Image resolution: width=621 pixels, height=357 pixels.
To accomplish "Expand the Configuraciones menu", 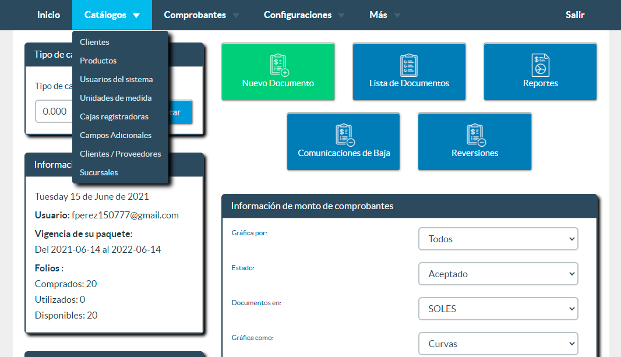I will [x=304, y=15].
